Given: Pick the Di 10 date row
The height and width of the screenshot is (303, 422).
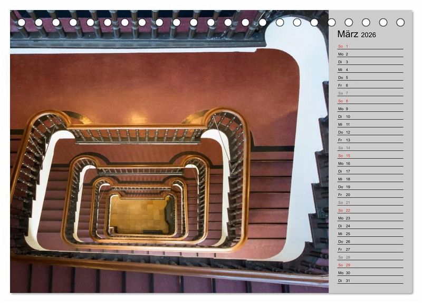Looking at the screenshot, I should (369, 116).
